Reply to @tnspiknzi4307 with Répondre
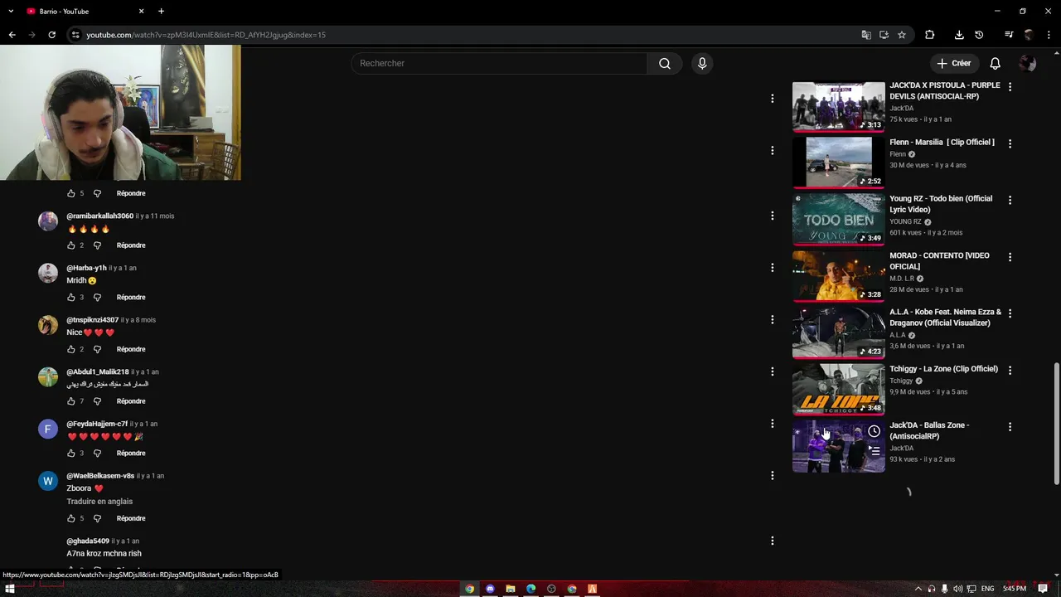Screen dimensions: 1061x597 (x=131, y=349)
